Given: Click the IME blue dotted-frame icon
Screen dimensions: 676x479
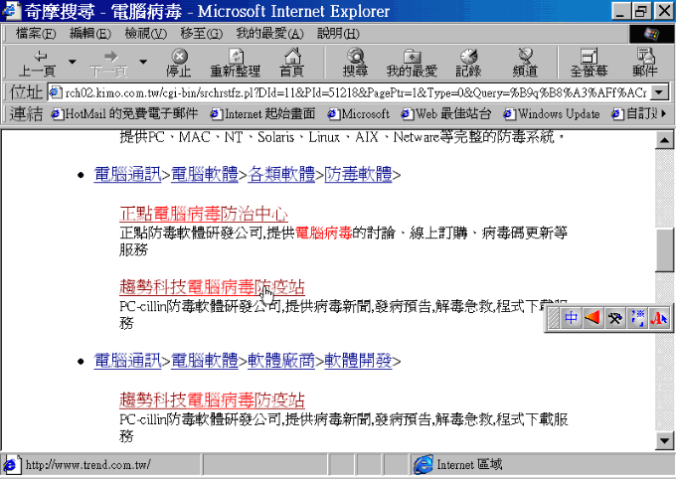Looking at the screenshot, I should point(637,318).
